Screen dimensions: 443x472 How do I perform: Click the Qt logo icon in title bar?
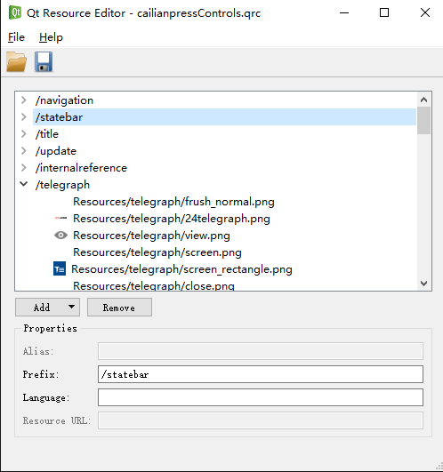(x=15, y=13)
